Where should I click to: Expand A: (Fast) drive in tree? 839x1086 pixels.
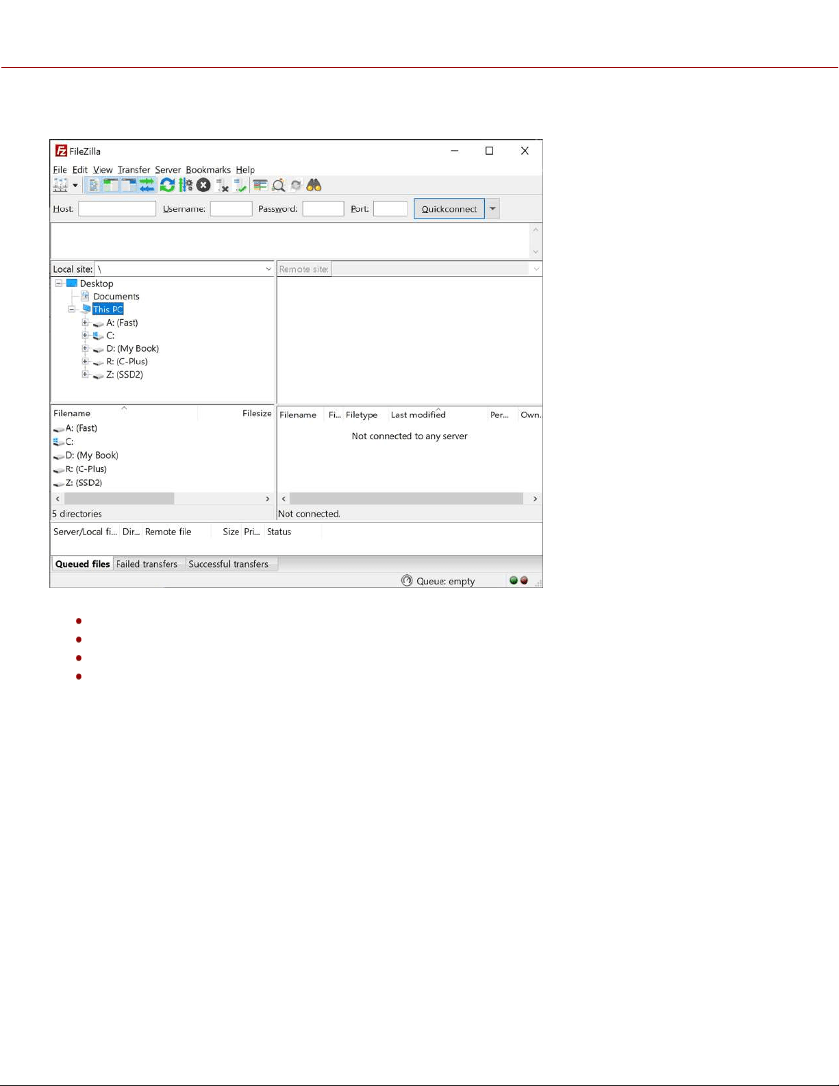coord(85,322)
